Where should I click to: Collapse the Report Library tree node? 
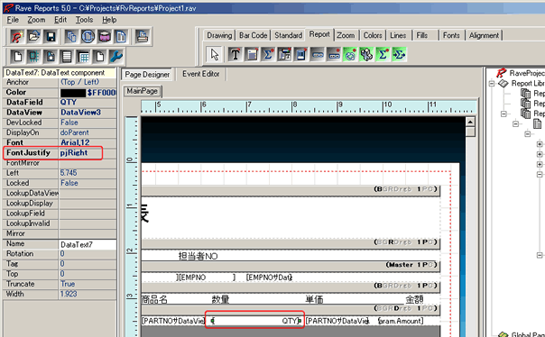(x=492, y=83)
